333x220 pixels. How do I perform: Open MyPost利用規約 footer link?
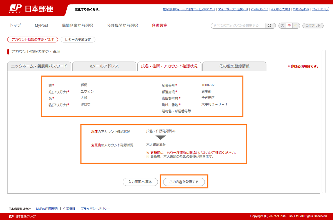tap(47, 209)
